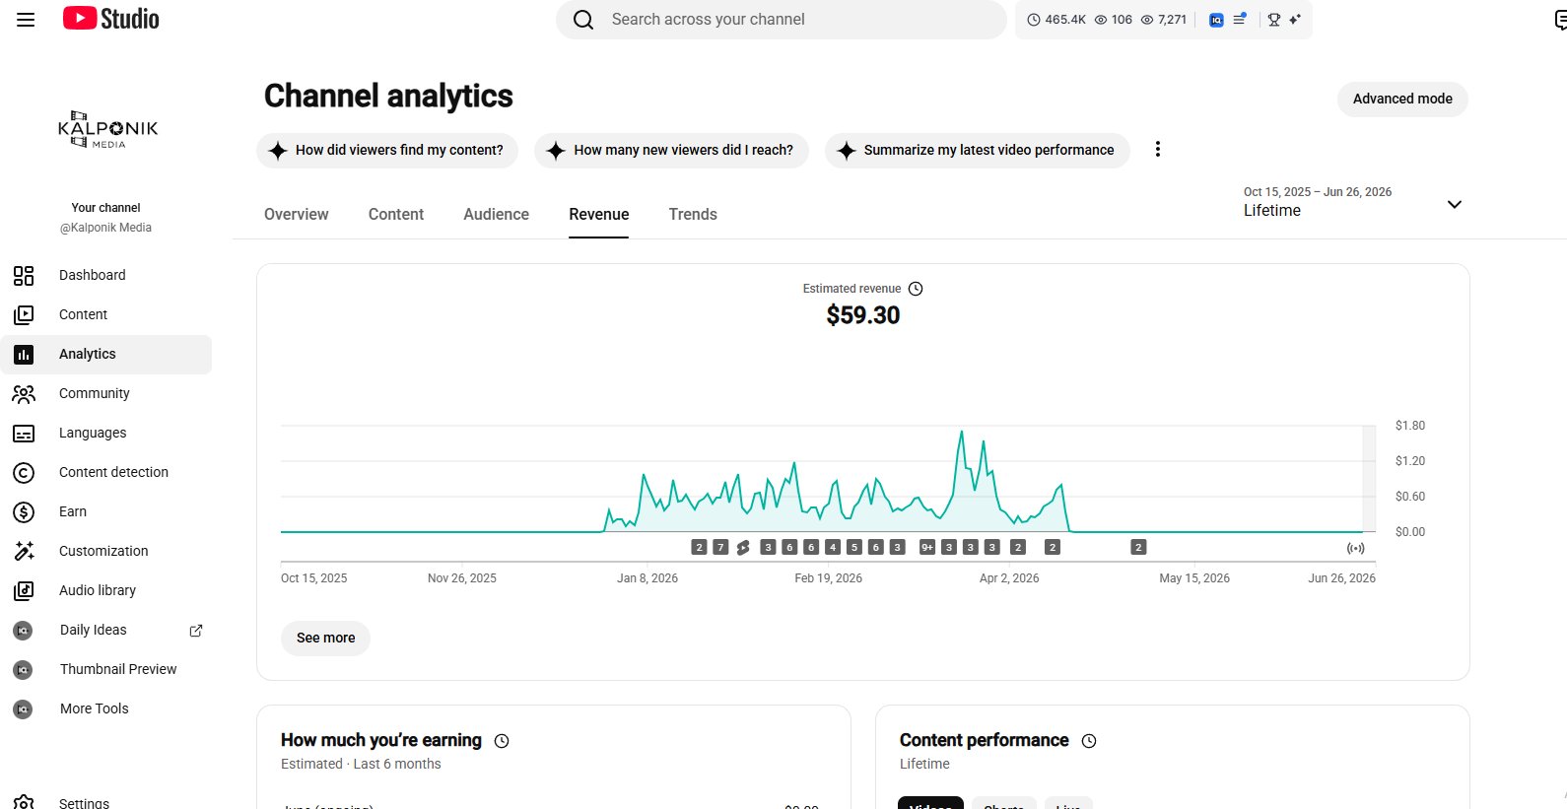This screenshot has width=1567, height=809.
Task: Open the three-dot menu after suggestion chips
Action: click(1158, 149)
